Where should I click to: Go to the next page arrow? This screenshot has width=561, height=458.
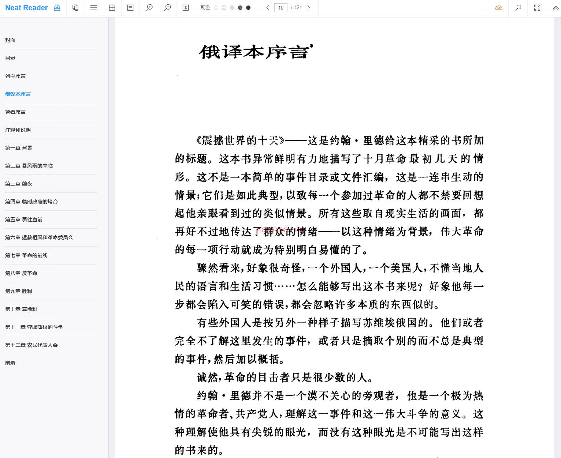(309, 8)
